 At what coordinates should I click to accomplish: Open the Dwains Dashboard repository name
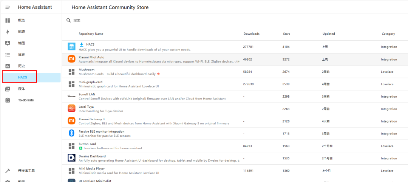pyautogui.click(x=92, y=156)
